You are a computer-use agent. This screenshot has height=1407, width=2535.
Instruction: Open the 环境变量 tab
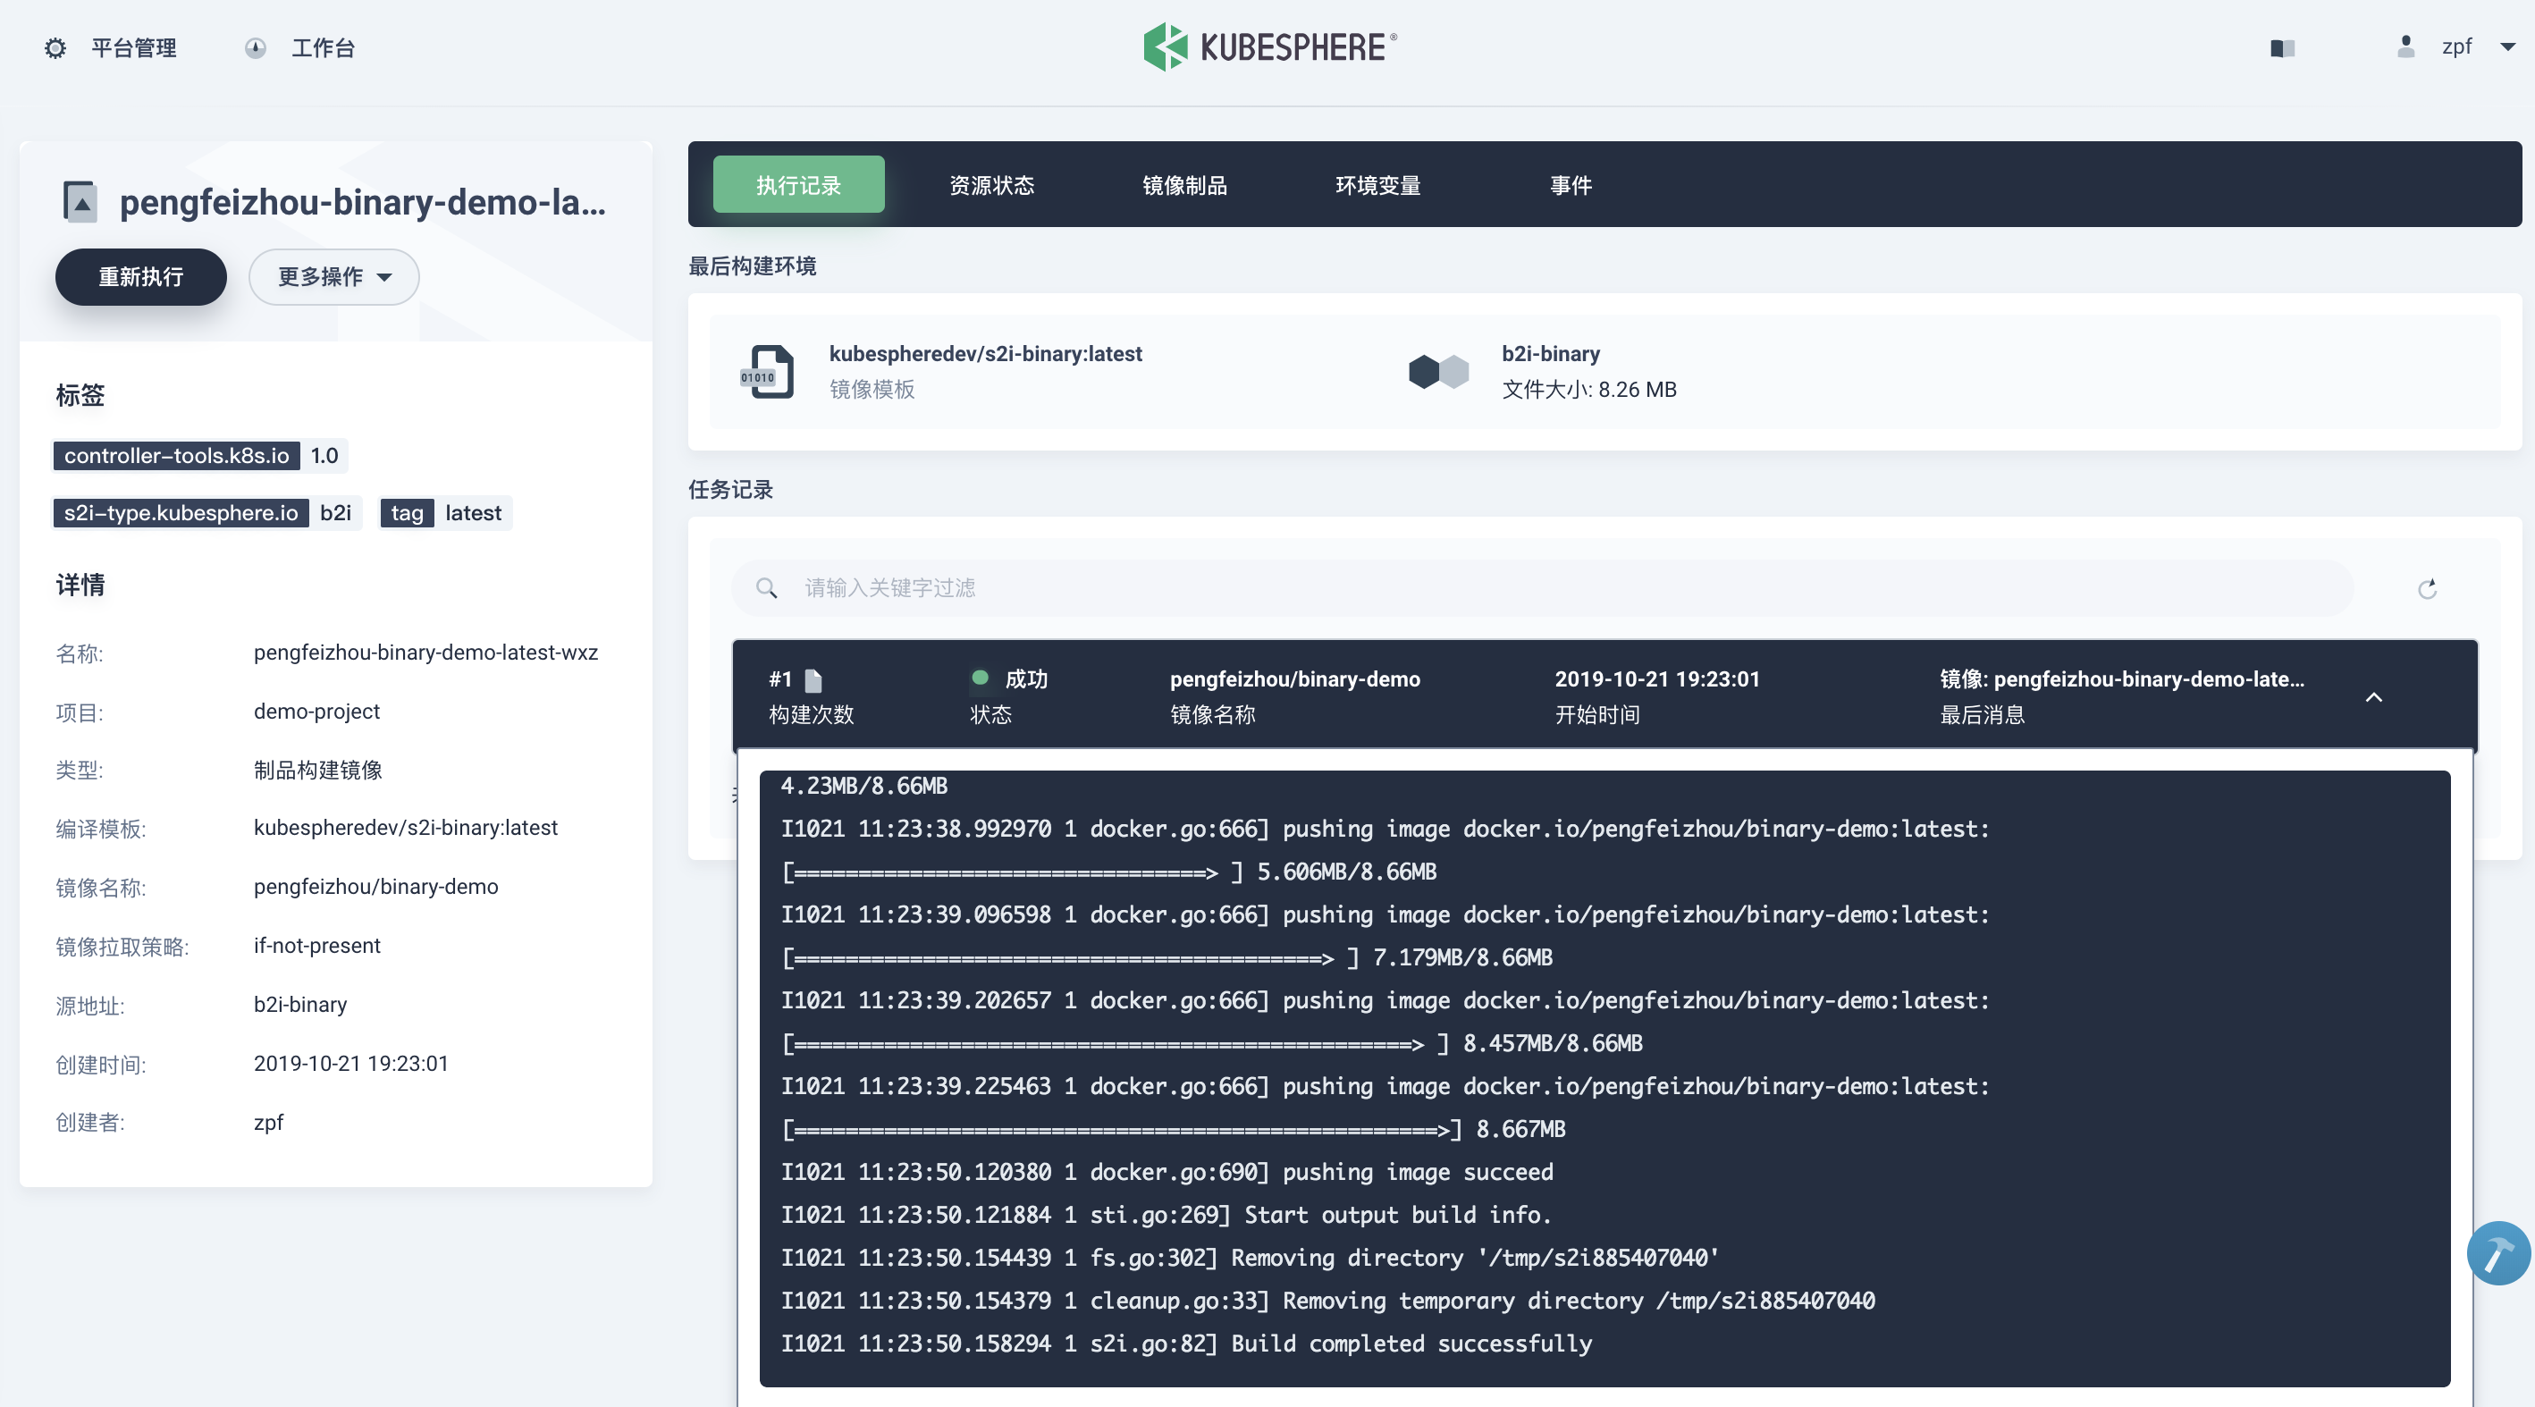coord(1377,185)
